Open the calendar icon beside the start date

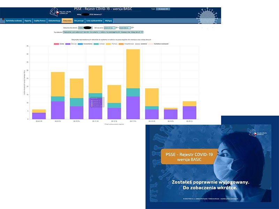point(116,28)
